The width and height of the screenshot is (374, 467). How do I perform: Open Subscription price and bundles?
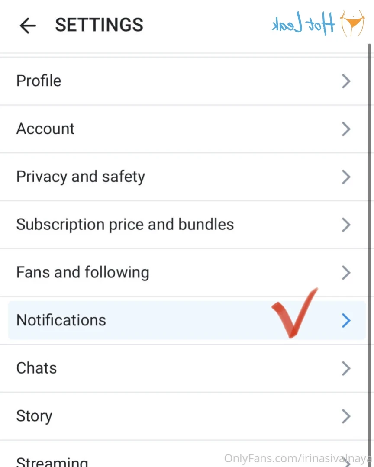click(184, 225)
